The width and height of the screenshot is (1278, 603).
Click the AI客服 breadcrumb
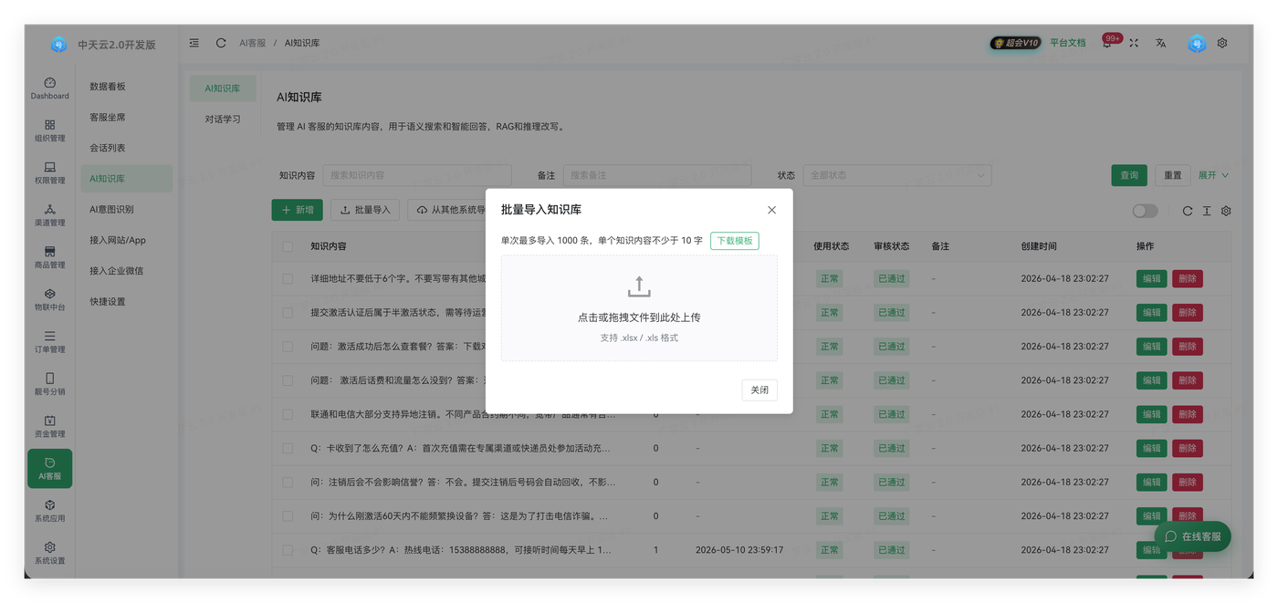253,43
